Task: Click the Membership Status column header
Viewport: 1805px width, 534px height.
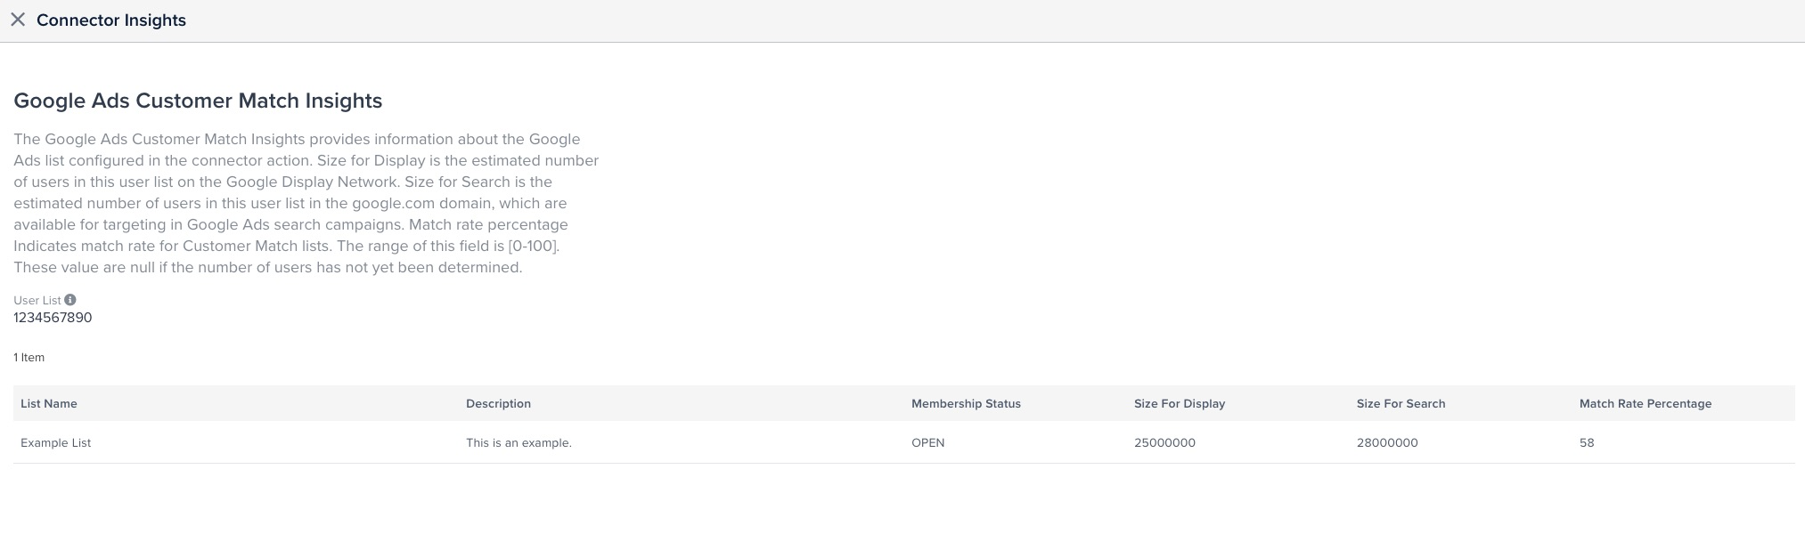Action: coord(966,403)
